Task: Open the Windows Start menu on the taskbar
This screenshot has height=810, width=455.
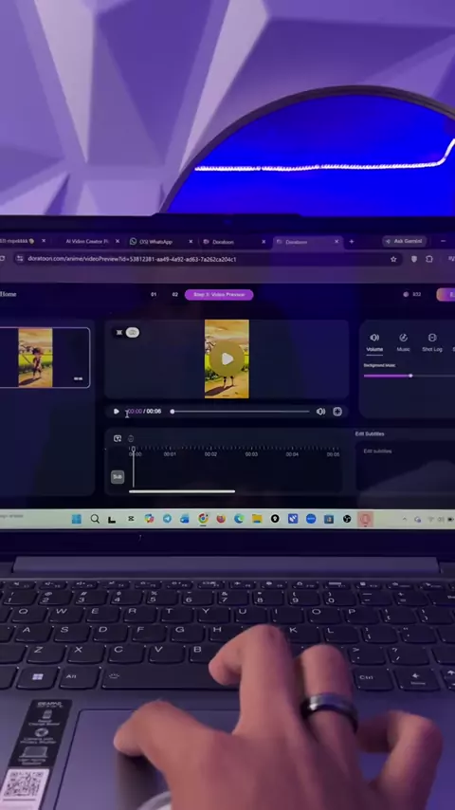Action: (x=77, y=519)
